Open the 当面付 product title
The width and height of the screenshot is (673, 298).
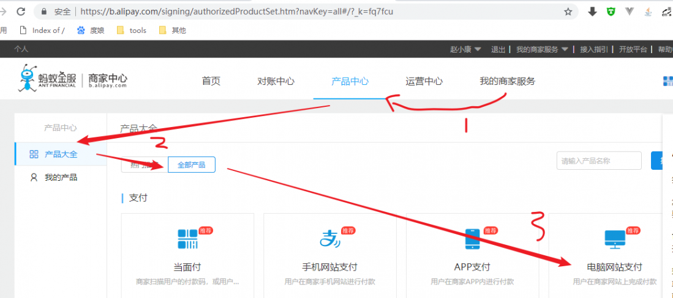point(187,267)
